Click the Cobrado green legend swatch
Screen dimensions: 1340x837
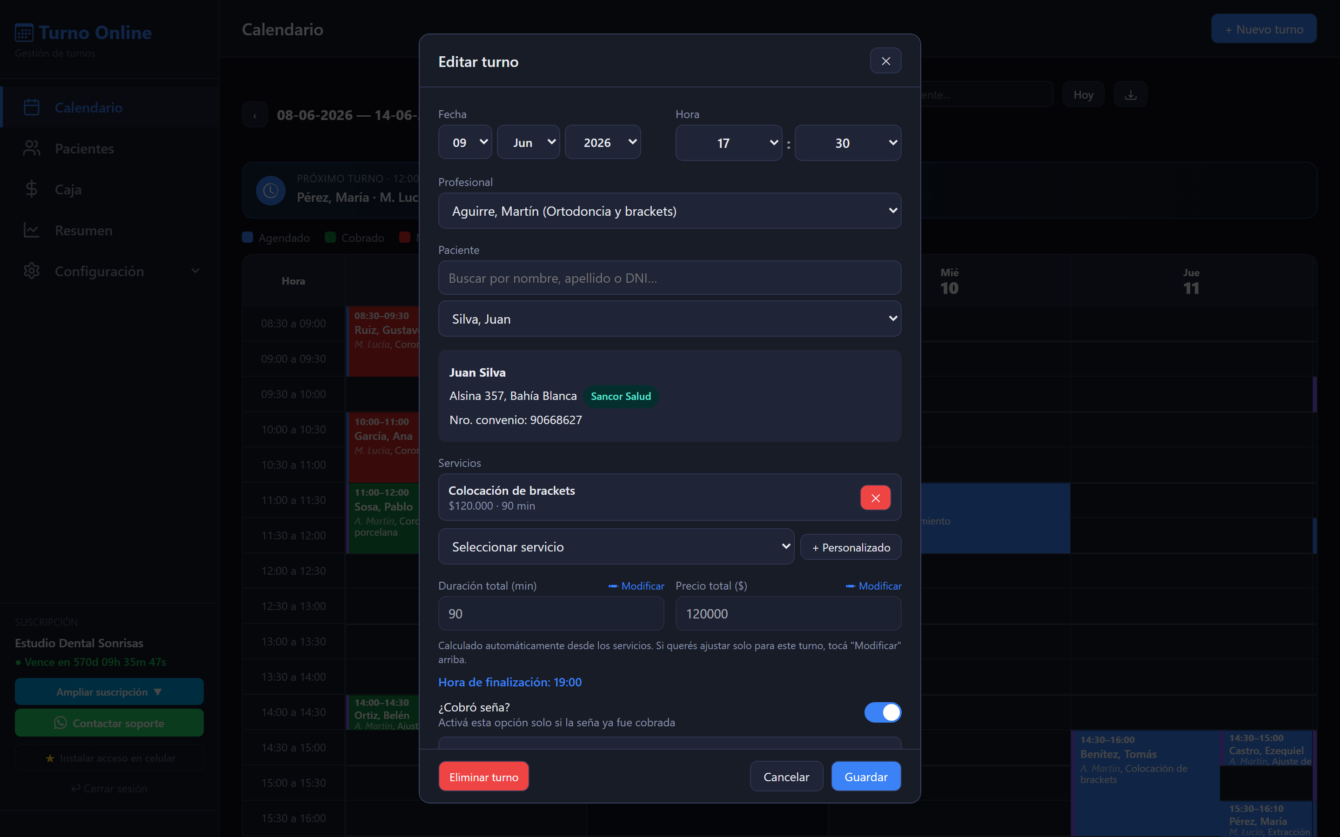(330, 238)
